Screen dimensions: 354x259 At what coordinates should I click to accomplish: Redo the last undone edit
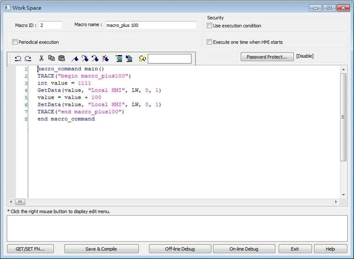click(28, 59)
